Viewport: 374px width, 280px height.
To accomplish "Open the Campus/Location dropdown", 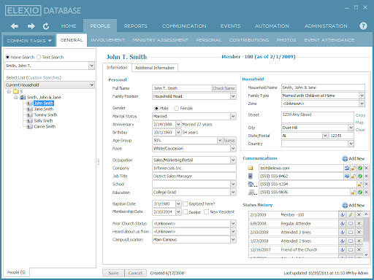I will click(233, 239).
